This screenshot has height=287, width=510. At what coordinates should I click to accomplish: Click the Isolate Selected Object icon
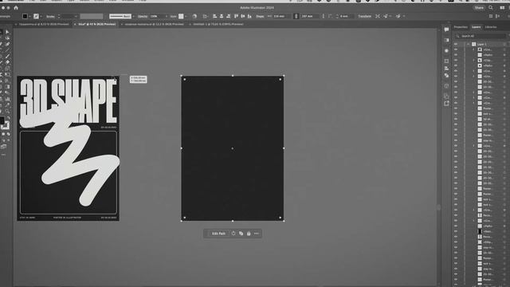tap(378, 16)
